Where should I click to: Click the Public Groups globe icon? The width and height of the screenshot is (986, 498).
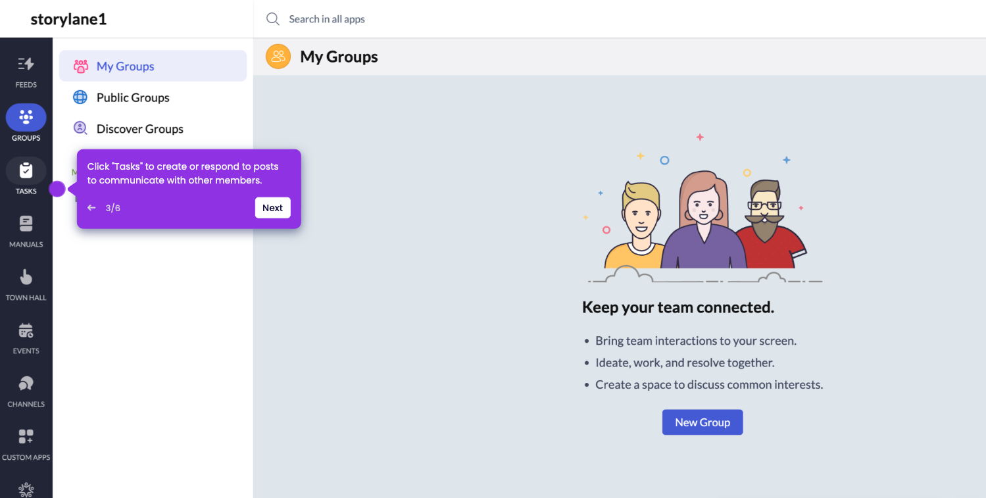[x=80, y=97]
